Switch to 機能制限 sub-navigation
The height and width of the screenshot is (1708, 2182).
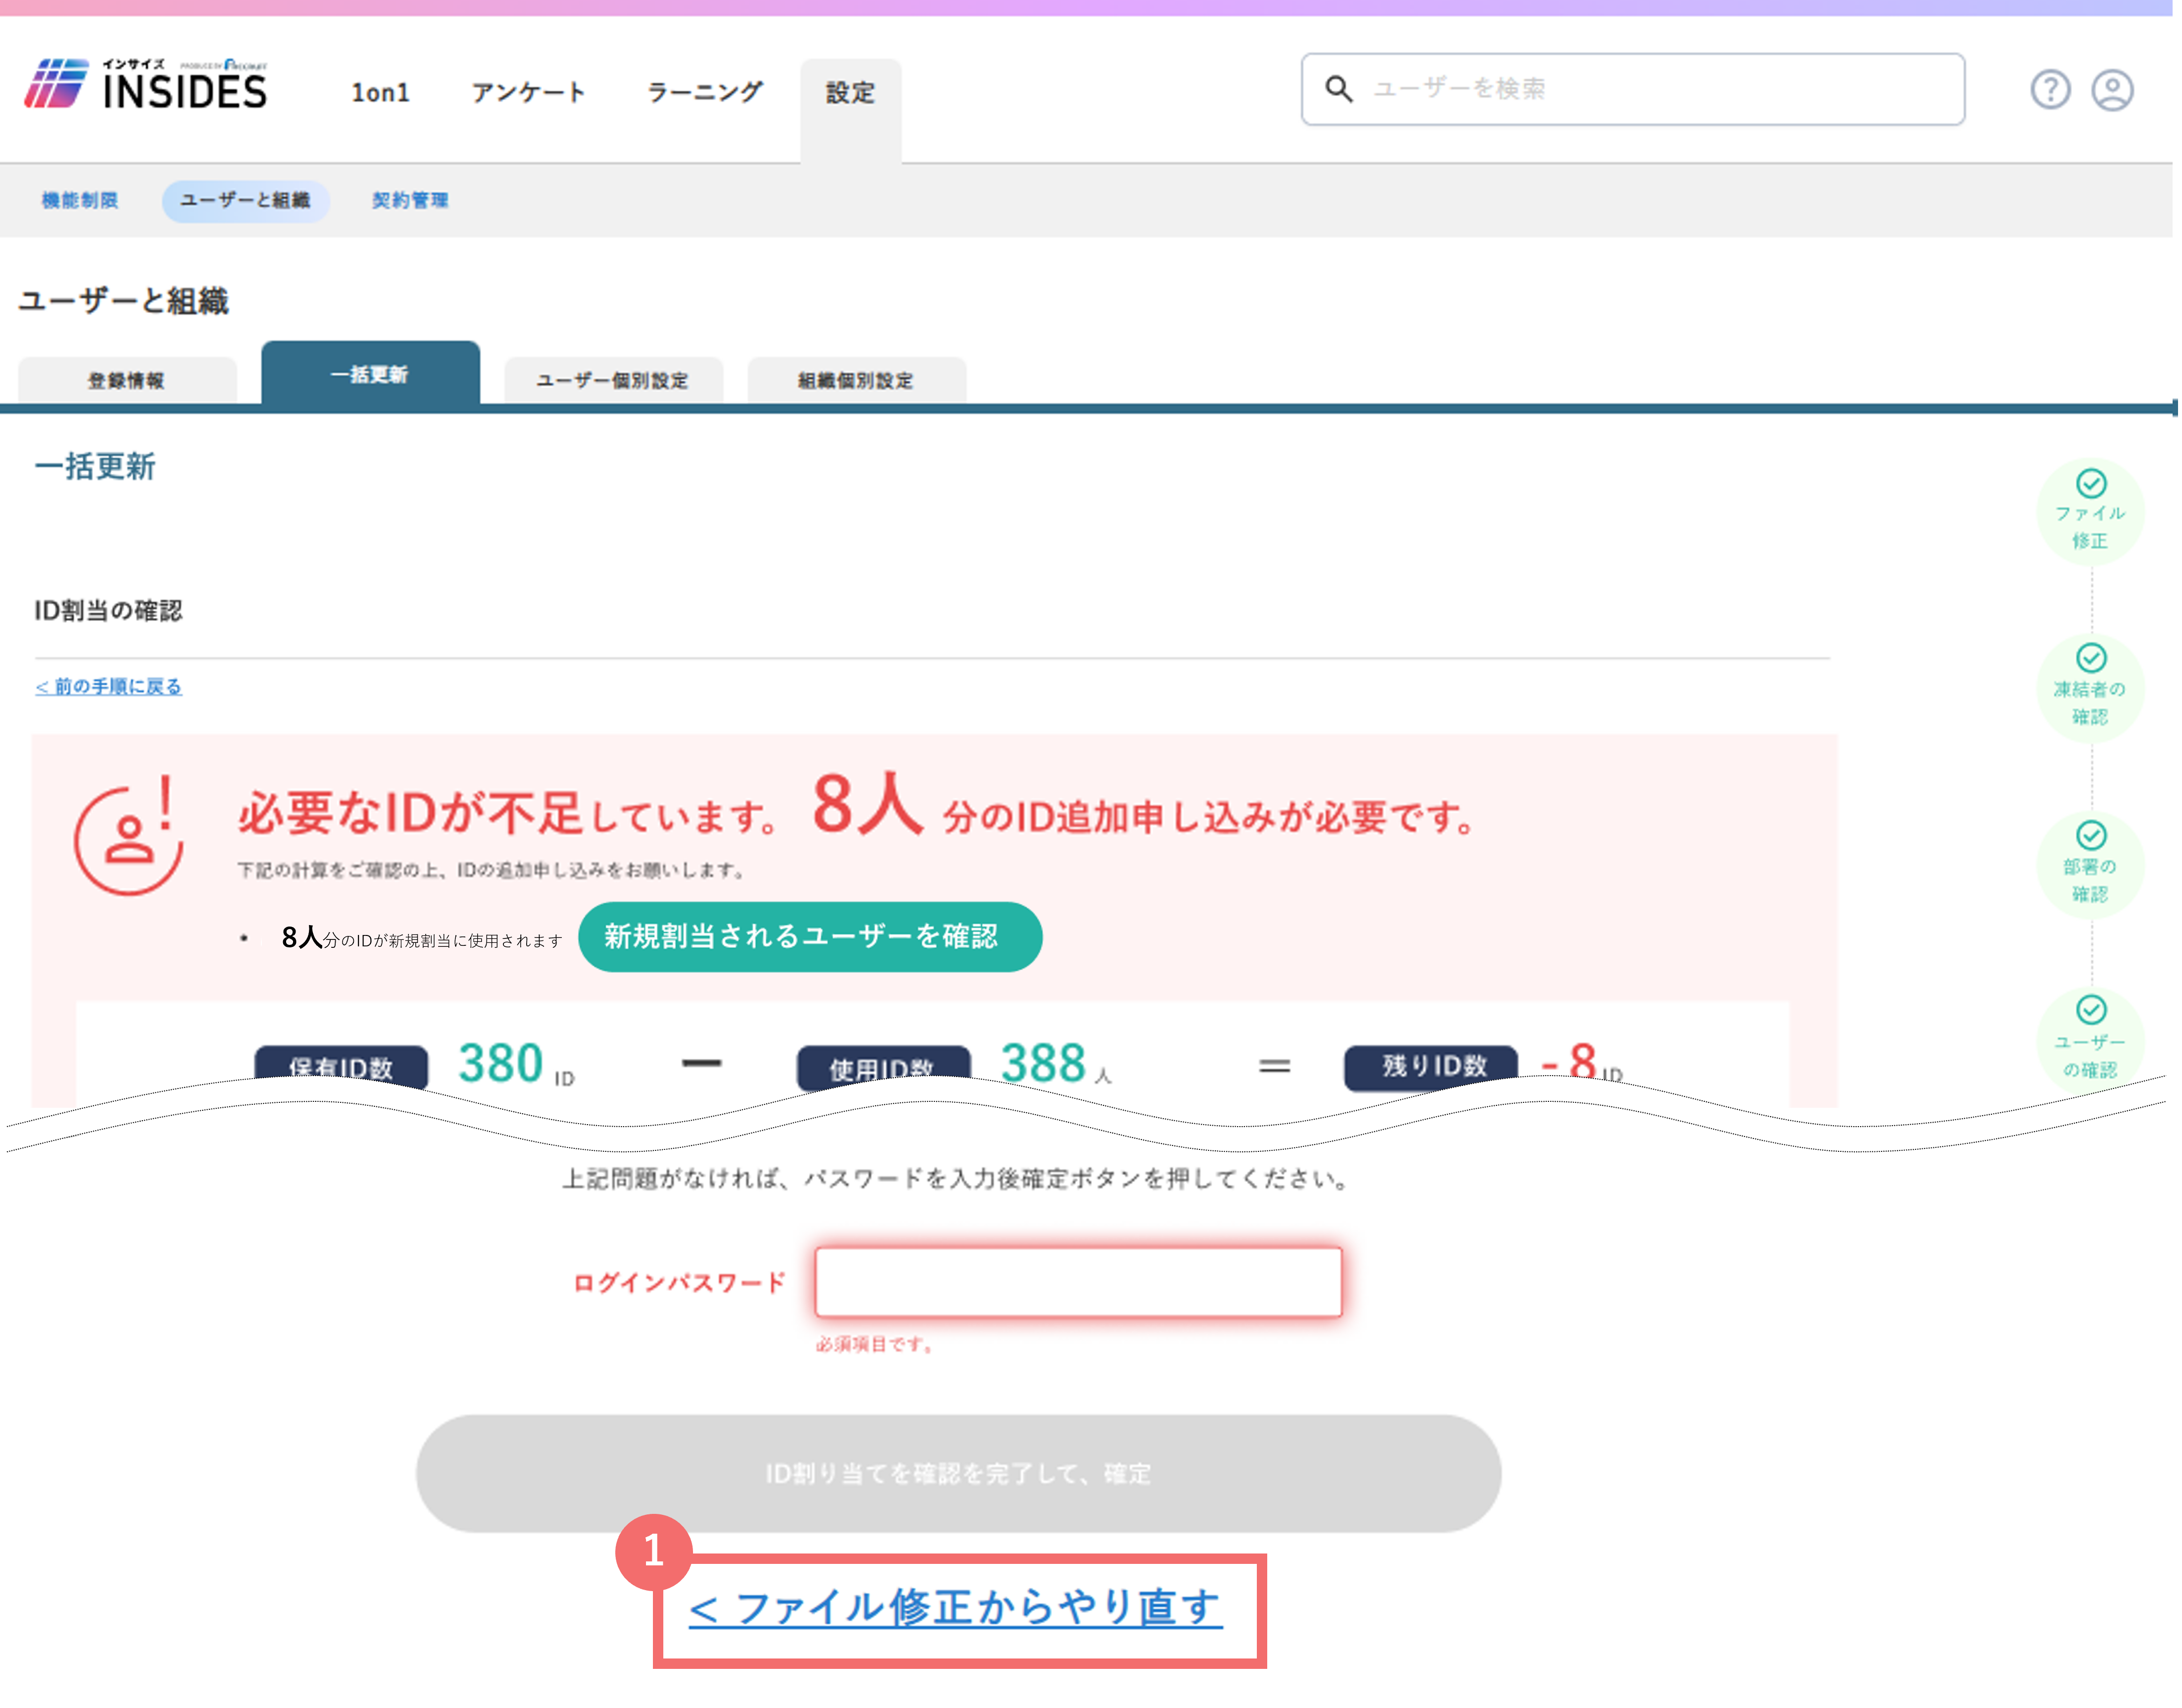pyautogui.click(x=80, y=200)
